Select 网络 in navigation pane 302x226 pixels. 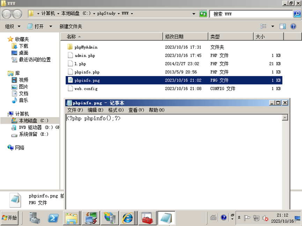point(20,148)
